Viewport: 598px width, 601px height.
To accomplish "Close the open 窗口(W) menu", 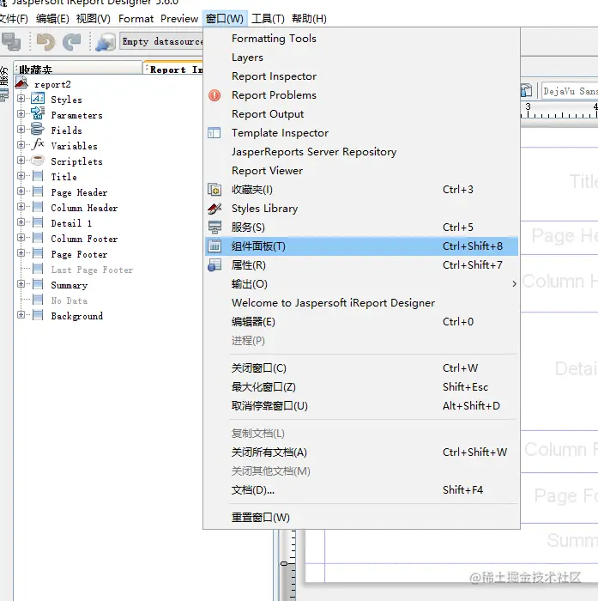I will pos(225,18).
